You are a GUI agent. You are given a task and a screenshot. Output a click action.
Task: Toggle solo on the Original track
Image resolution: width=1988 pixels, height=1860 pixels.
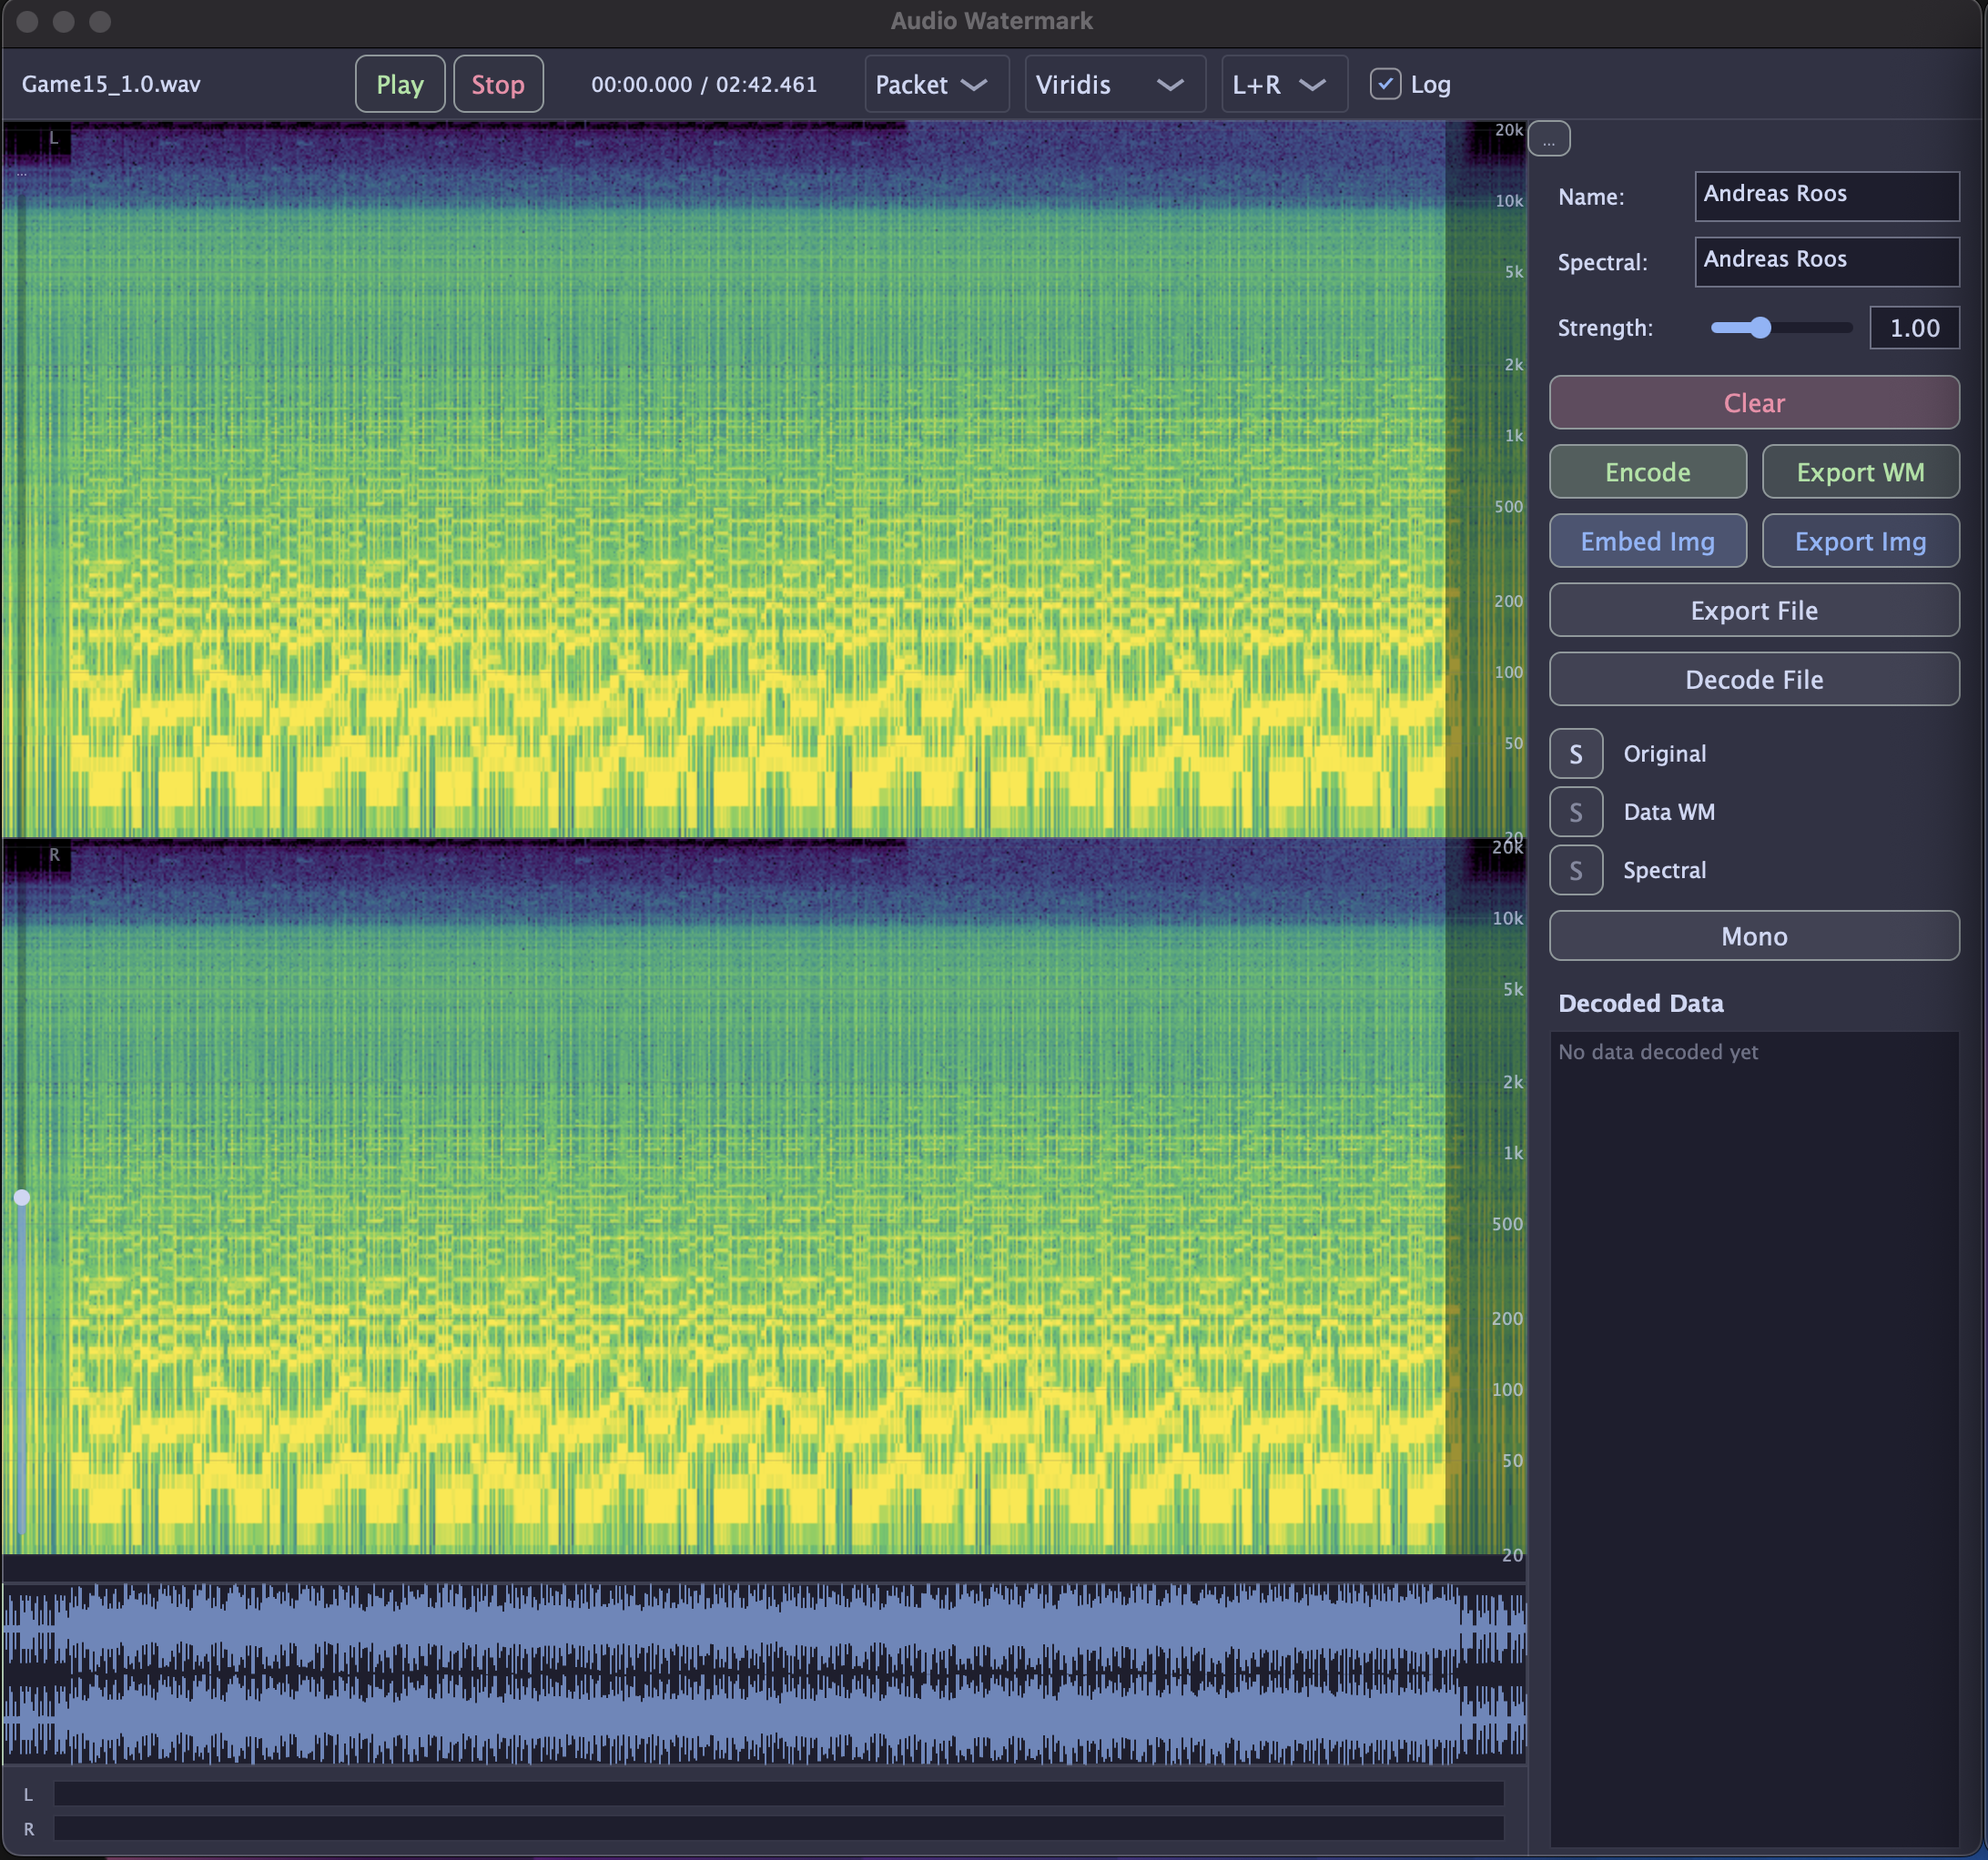tap(1576, 753)
